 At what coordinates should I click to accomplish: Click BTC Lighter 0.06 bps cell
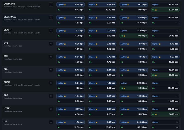coord(70,44)
